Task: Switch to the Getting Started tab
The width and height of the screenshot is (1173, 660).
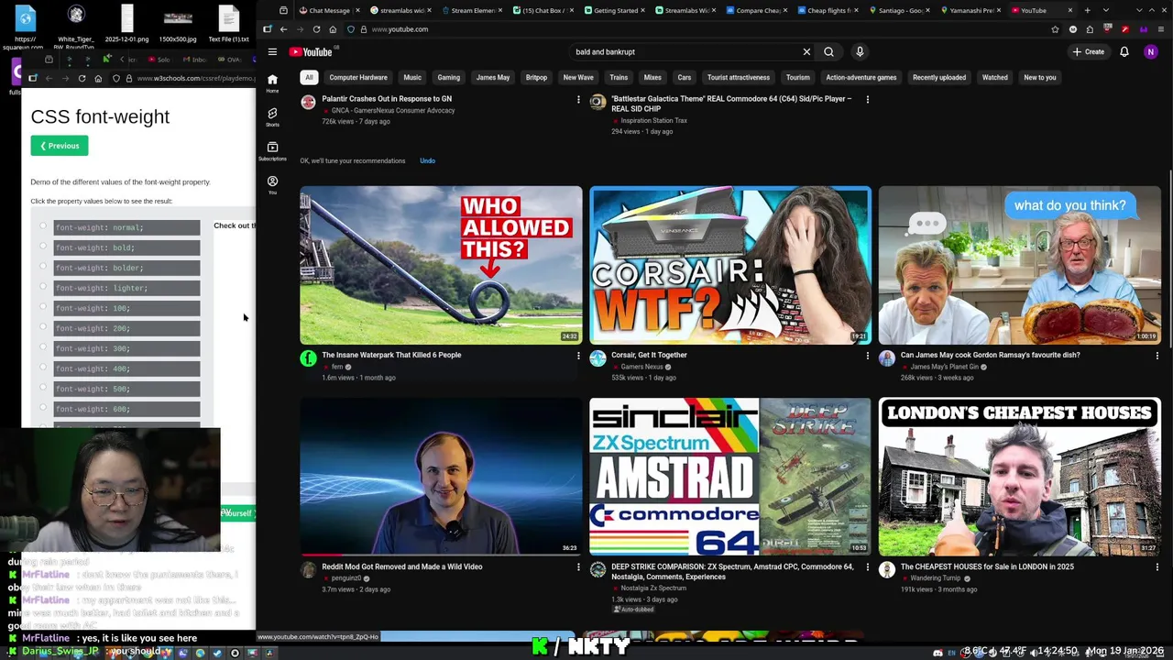Action: (616, 10)
